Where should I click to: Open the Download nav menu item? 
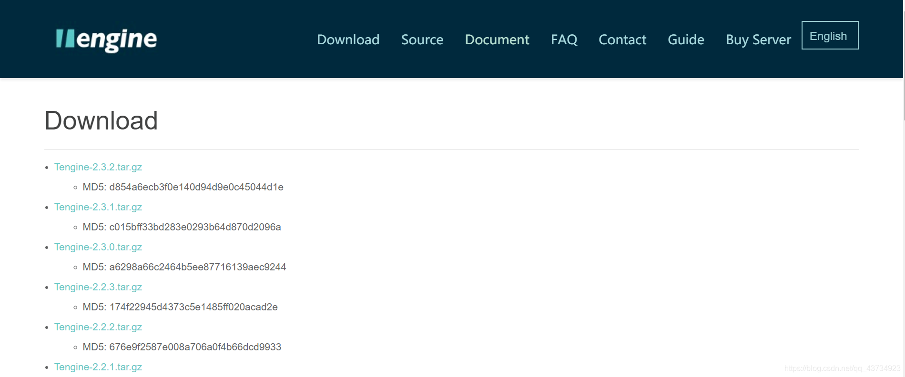(348, 40)
